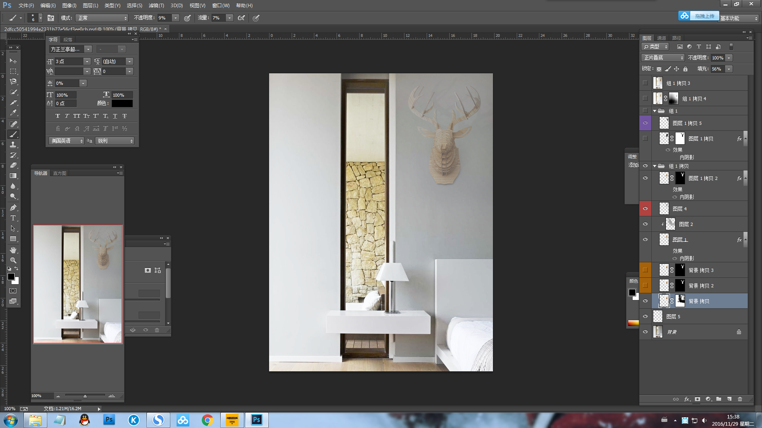The width and height of the screenshot is (762, 428).
Task: Select the Horizontal Type tool
Action: 13,218
